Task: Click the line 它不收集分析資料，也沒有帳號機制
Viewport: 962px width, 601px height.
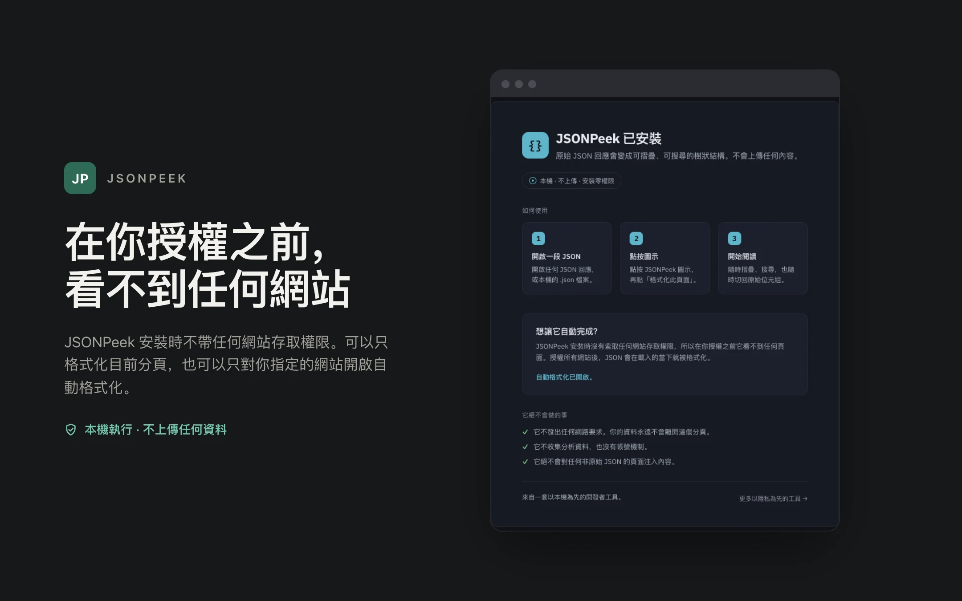Action: 591,447
